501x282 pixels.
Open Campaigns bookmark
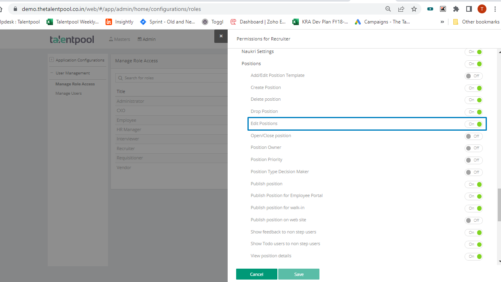pyautogui.click(x=383, y=22)
